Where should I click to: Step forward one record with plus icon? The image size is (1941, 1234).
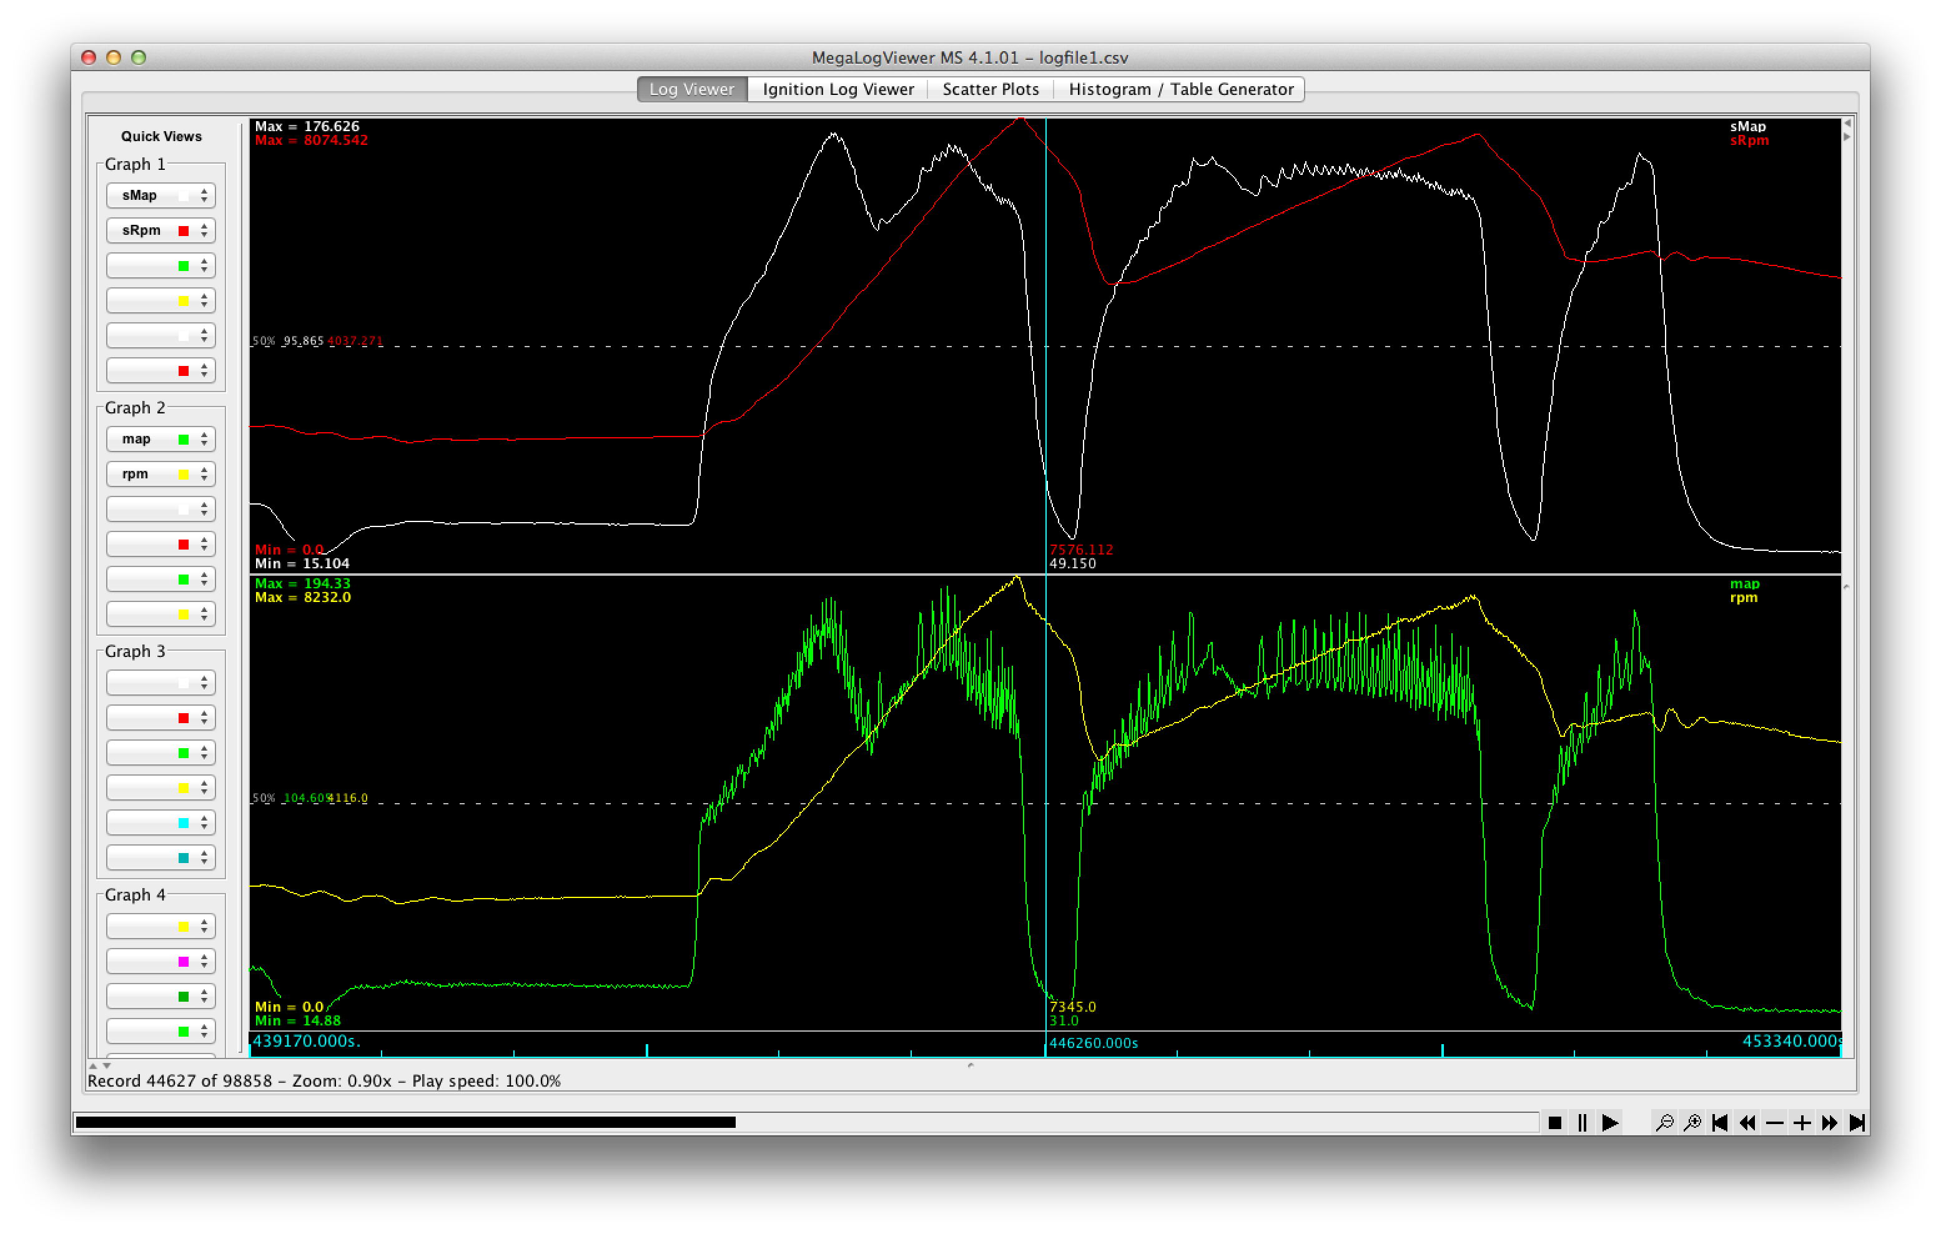point(1802,1123)
